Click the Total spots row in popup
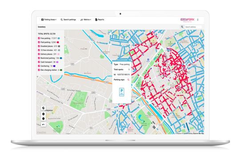The image size is (240, 162). tap(122, 69)
